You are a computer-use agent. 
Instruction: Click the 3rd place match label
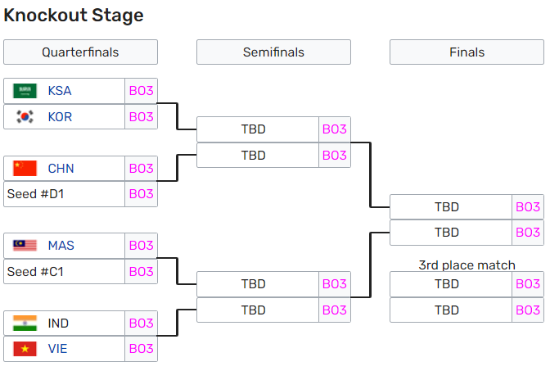(467, 265)
